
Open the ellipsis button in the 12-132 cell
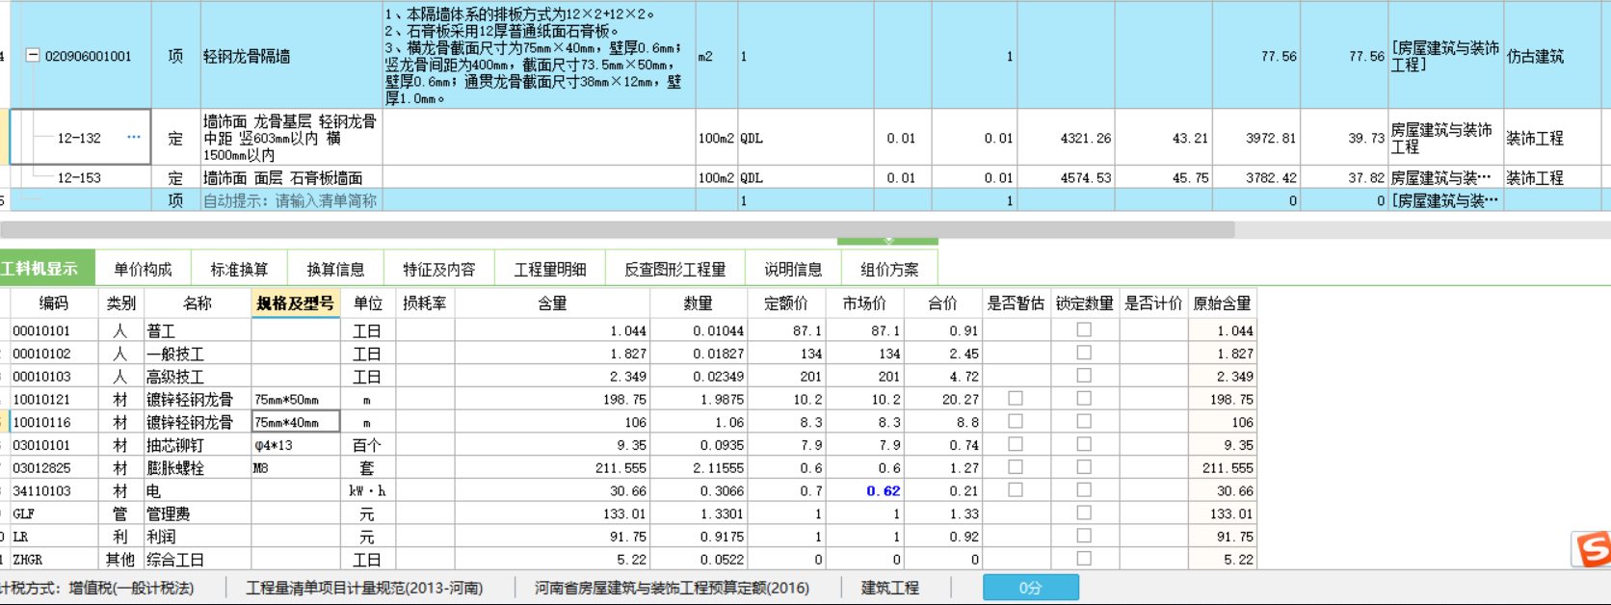tap(134, 137)
